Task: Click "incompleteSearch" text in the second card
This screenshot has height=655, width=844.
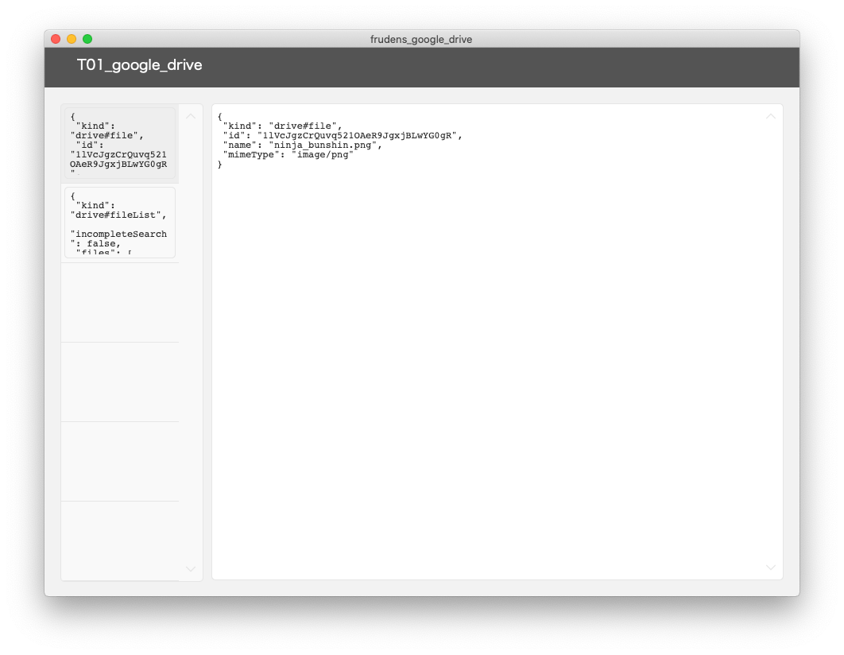Action: pyautogui.click(x=118, y=234)
